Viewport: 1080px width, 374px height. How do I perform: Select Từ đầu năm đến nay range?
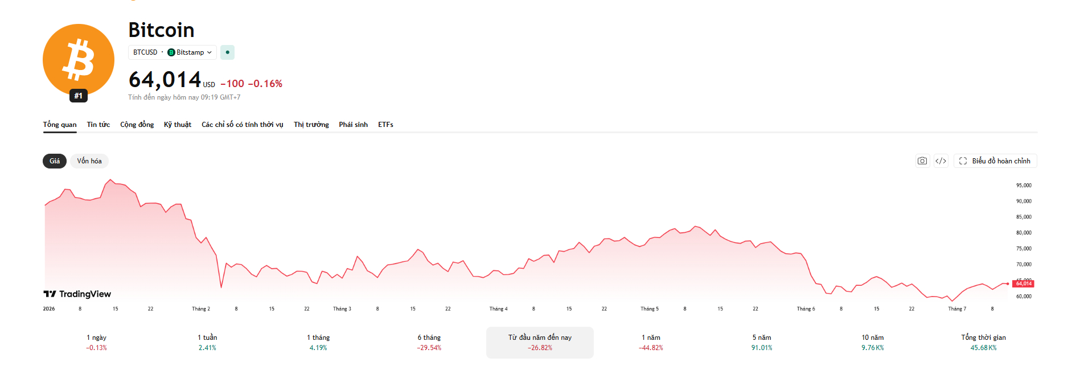click(x=540, y=343)
